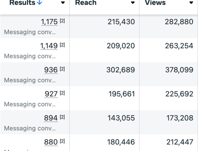Open the Reach column dropdown arrow
Viewport: 198px width, 151px height.
(133, 3)
